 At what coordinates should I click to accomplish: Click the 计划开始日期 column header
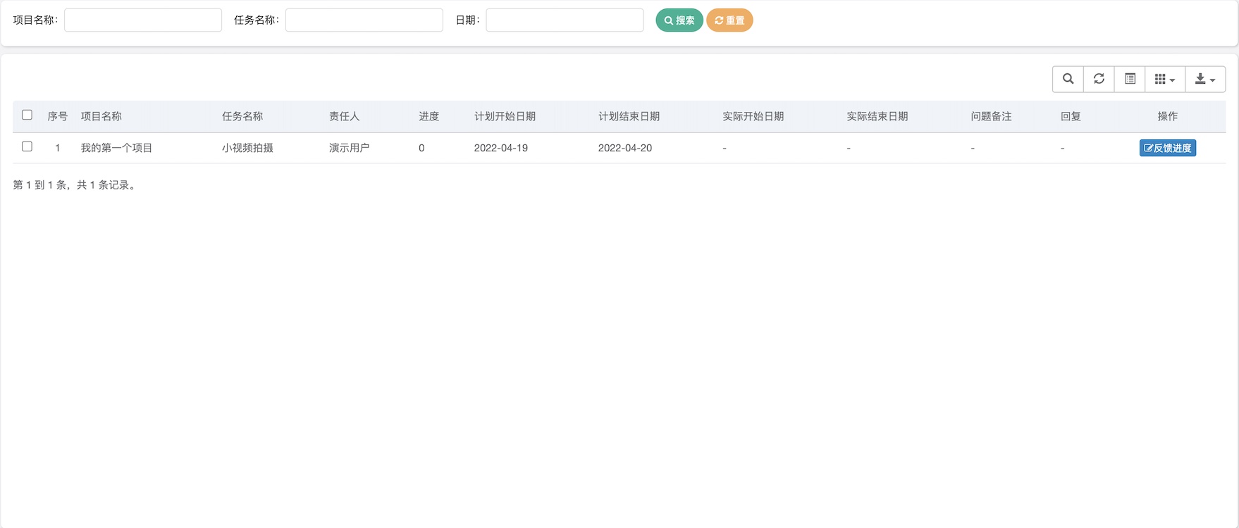(505, 116)
